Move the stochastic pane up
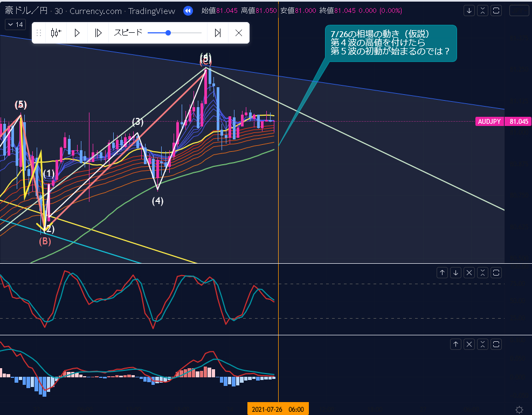The image size is (532, 415). [442, 272]
